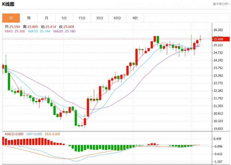This screenshot has height=165, width=231.
Task: Click the K线图 title
Action: tap(8, 4)
